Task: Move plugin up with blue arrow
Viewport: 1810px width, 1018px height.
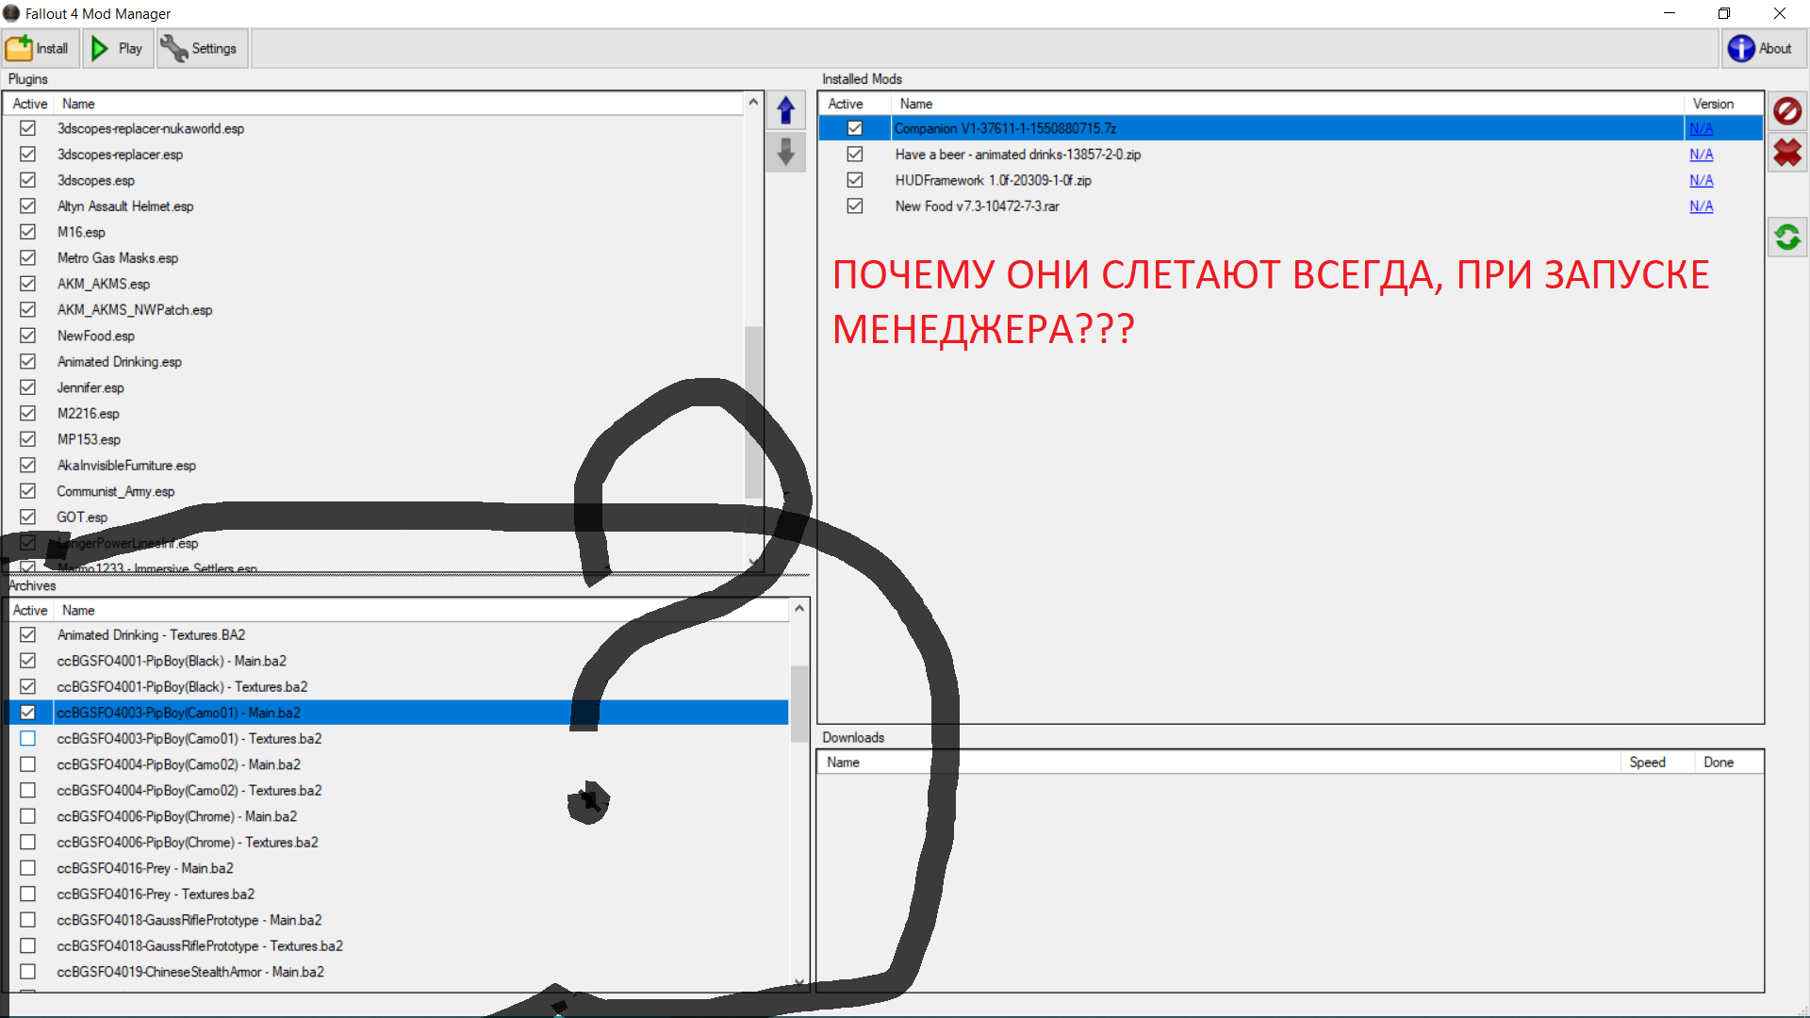Action: [785, 110]
